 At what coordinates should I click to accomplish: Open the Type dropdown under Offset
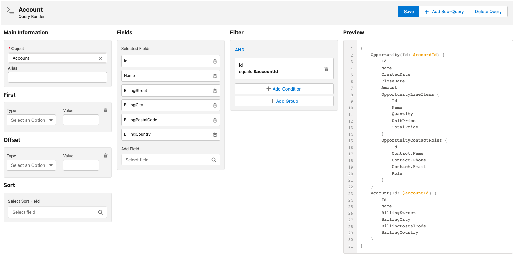pos(31,165)
